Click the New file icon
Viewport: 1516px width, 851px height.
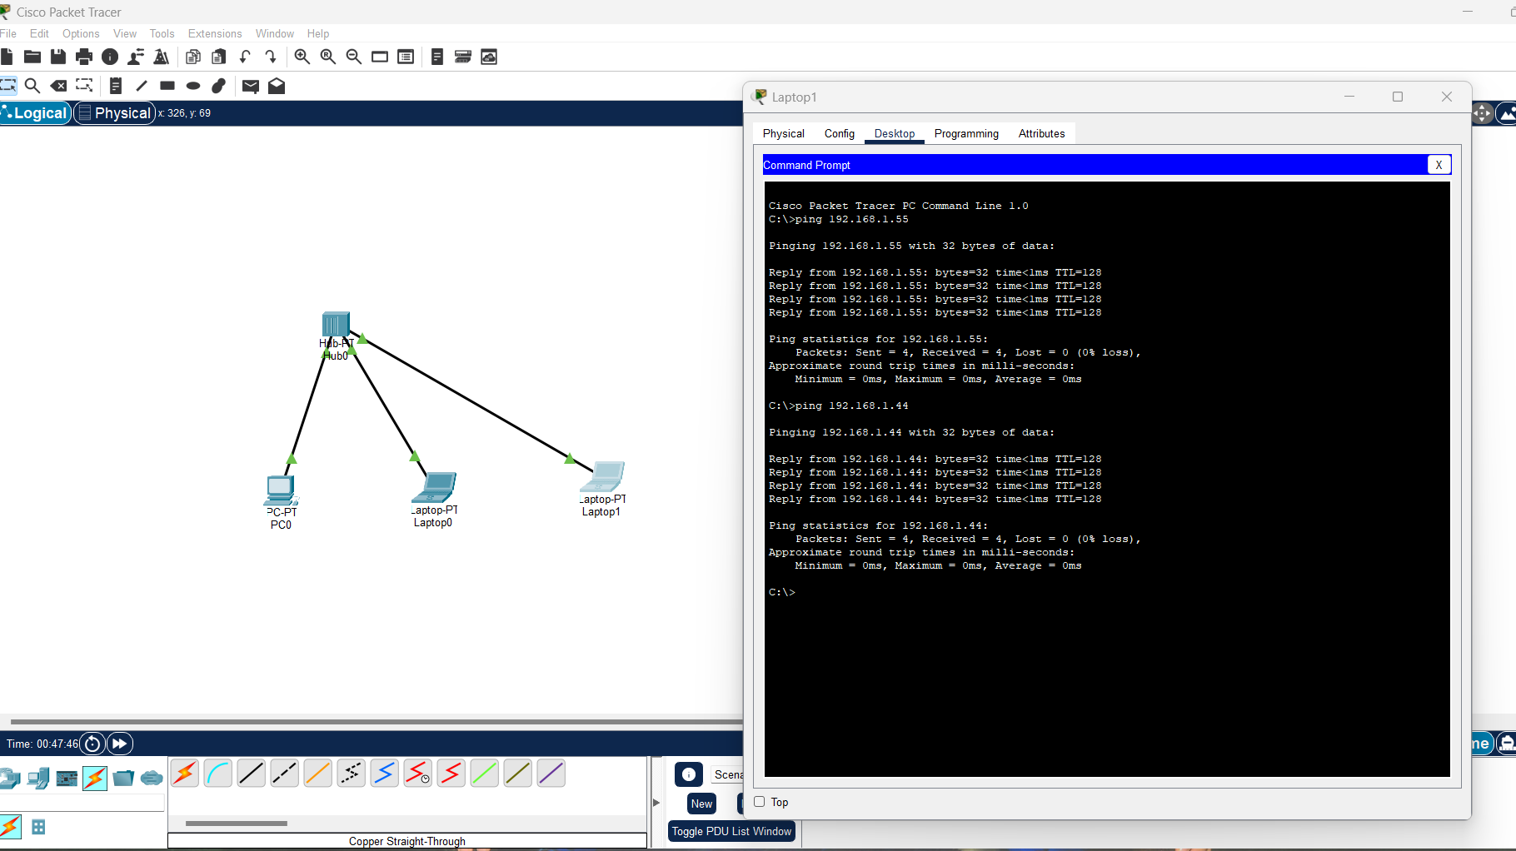[7, 57]
